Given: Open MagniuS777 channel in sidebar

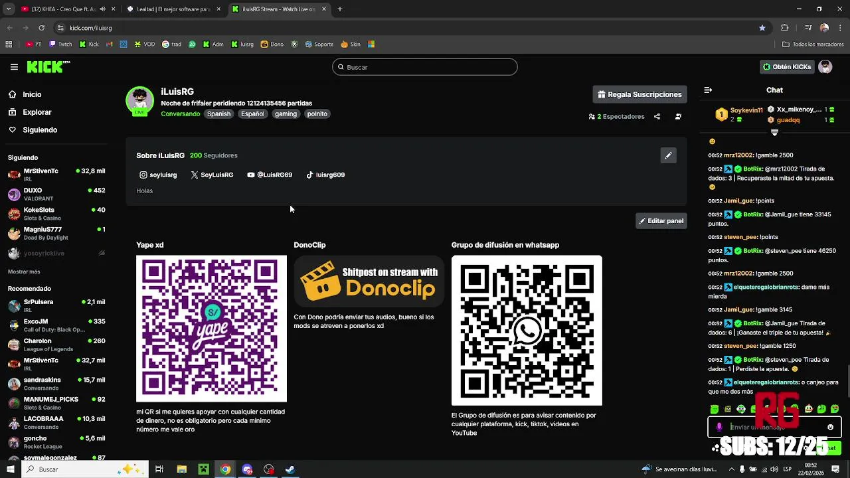Looking at the screenshot, I should click(x=56, y=233).
